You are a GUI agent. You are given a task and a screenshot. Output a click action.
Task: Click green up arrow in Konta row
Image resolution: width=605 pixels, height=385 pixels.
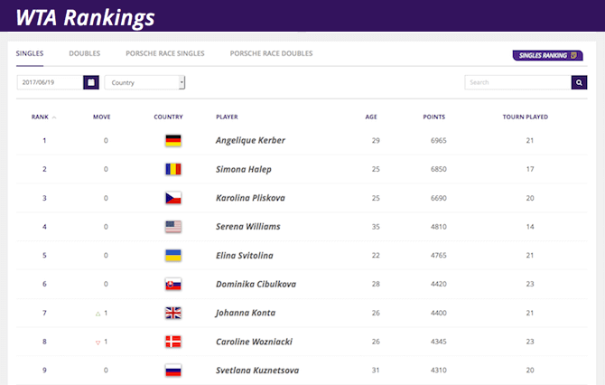pos(98,314)
